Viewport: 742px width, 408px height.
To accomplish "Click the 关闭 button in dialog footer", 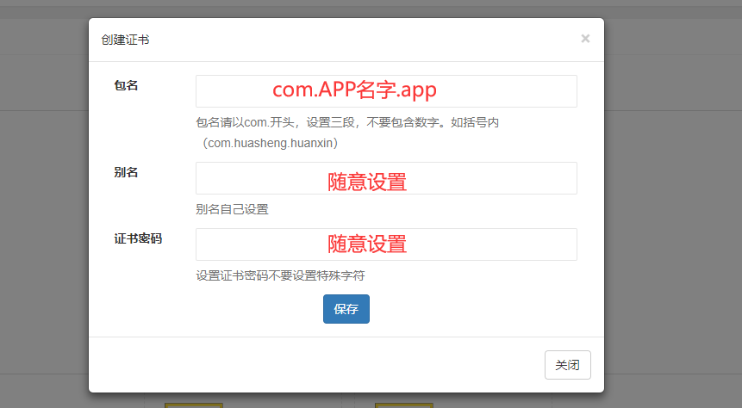I will point(567,365).
